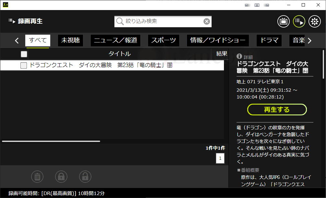Select the すべて tab

click(38, 41)
